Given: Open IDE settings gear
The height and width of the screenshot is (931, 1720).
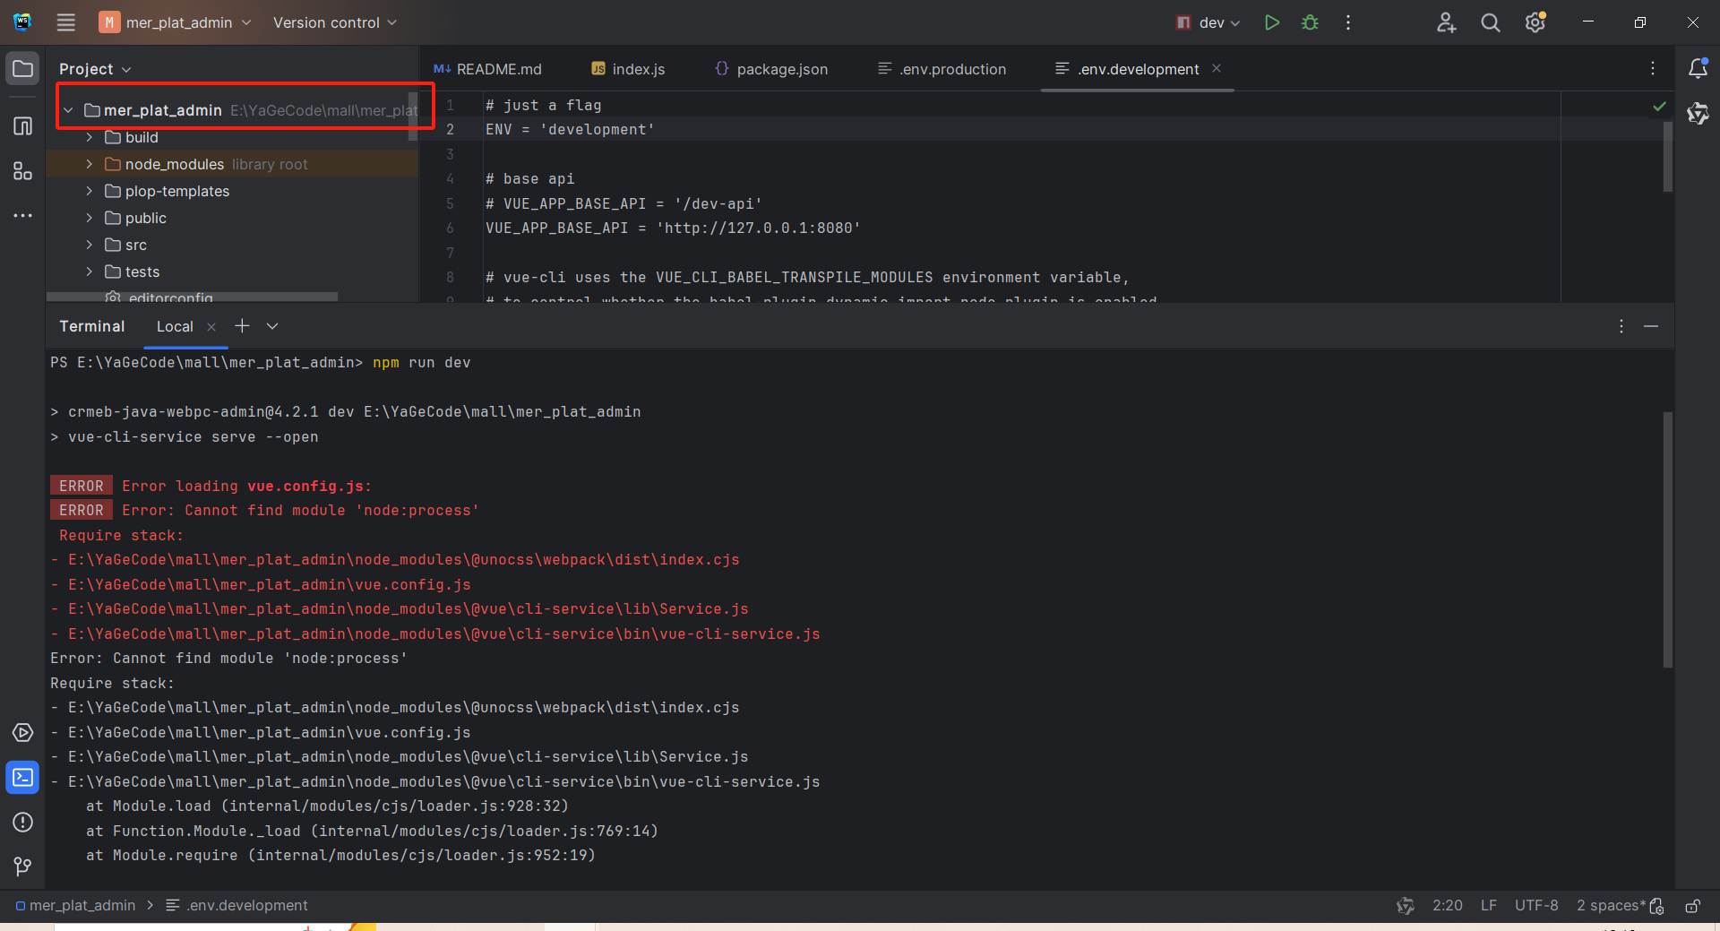Looking at the screenshot, I should [1535, 22].
